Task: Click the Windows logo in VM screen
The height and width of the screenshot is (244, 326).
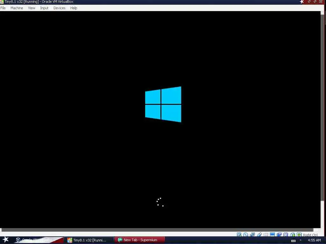Action: (x=163, y=104)
